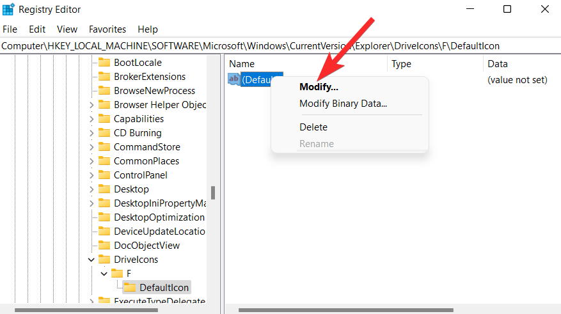Click the Desktop folder icon in tree

[x=104, y=189]
